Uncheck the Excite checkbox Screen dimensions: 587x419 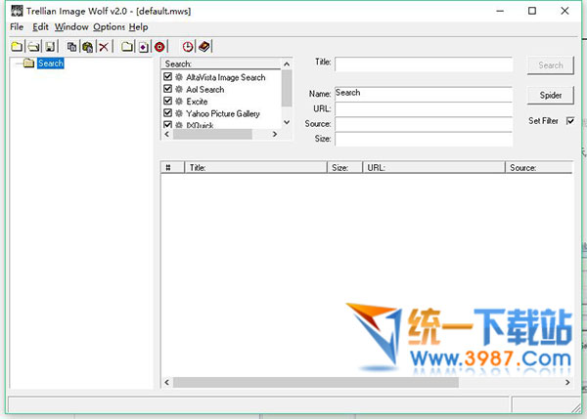(x=167, y=101)
